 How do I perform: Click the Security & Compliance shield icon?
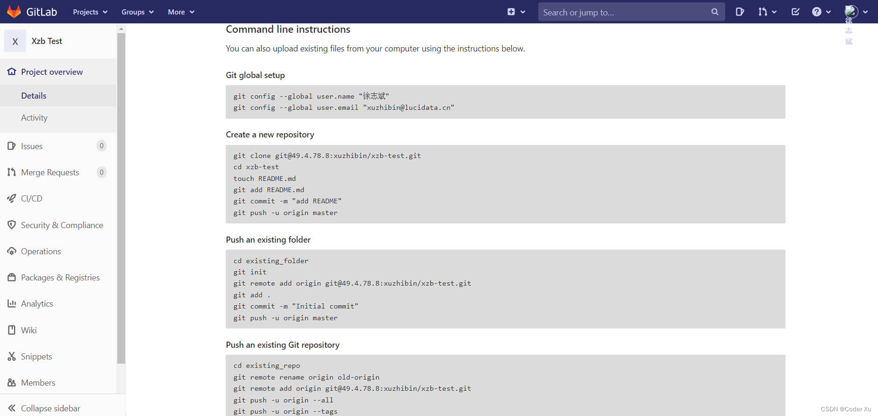[x=12, y=225]
